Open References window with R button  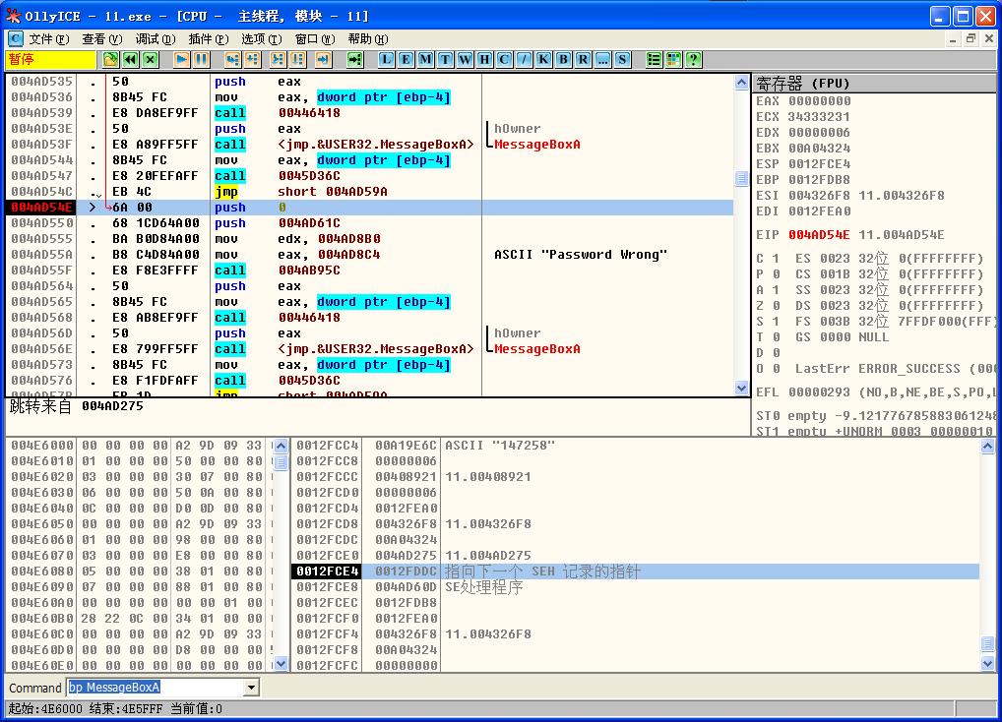click(x=583, y=60)
